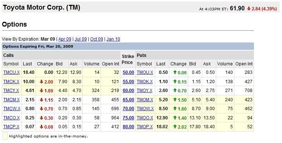Click strike price 65.00

(128, 100)
